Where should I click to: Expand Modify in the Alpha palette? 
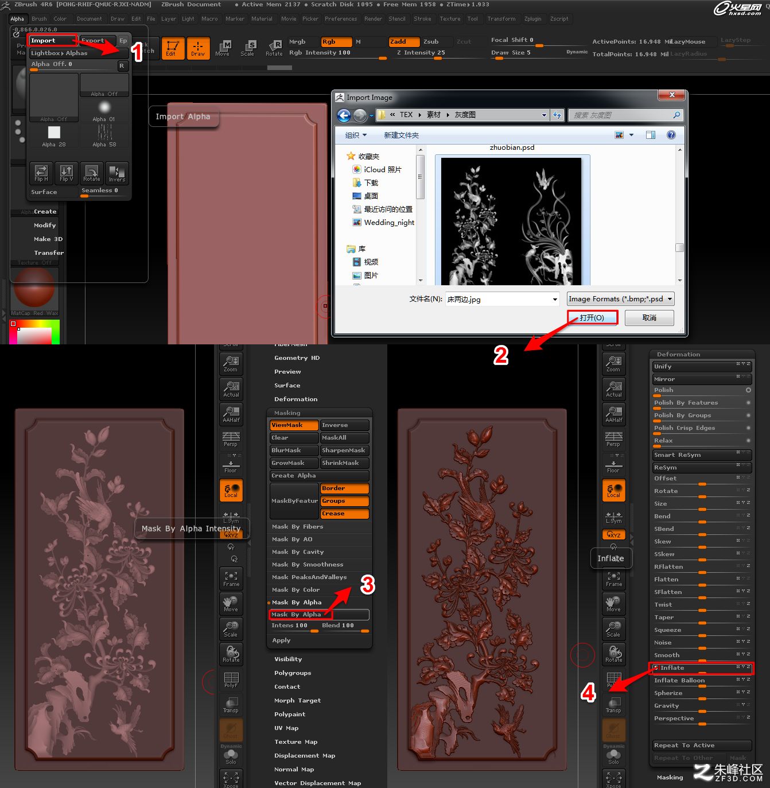pos(45,226)
